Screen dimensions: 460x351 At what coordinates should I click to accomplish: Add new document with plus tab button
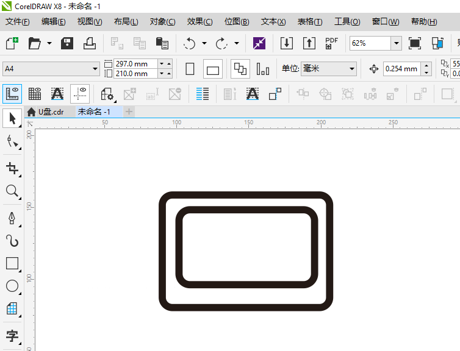(x=129, y=112)
